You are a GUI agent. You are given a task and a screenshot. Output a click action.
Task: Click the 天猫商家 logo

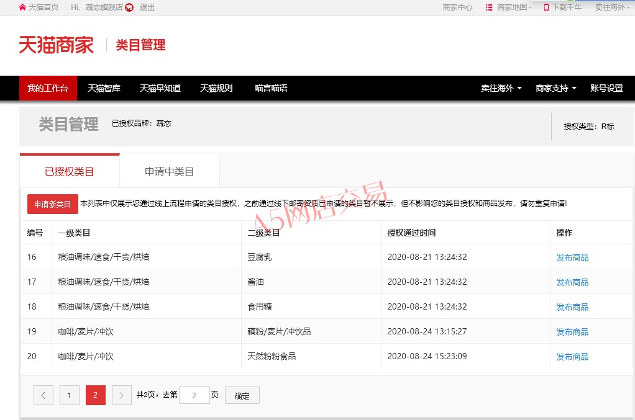[57, 45]
